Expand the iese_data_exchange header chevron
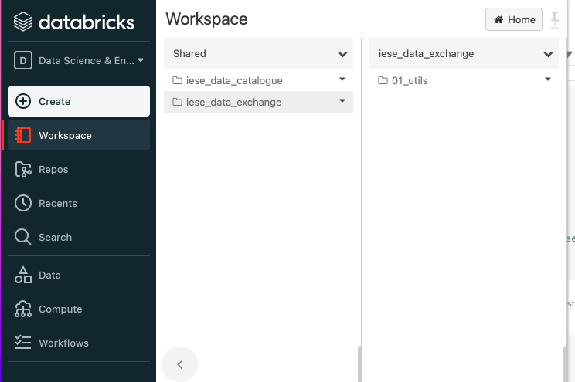Image resolution: width=575 pixels, height=382 pixels. click(548, 54)
